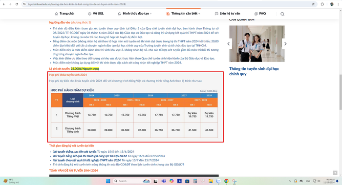This screenshot has width=342, height=185.
Task: Expand the Thông tin cần biết dropdown
Action: click(183, 14)
